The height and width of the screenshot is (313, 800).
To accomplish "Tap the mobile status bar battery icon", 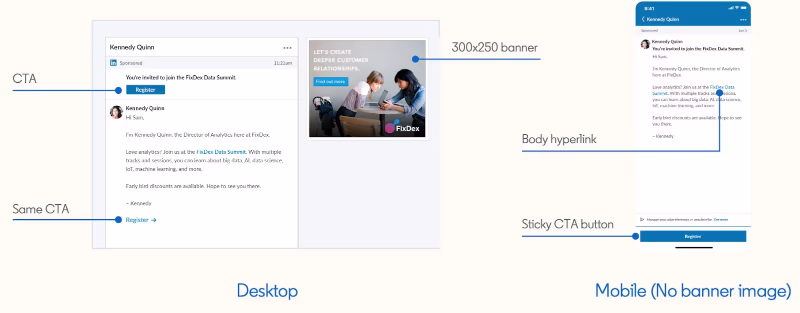I will [743, 8].
